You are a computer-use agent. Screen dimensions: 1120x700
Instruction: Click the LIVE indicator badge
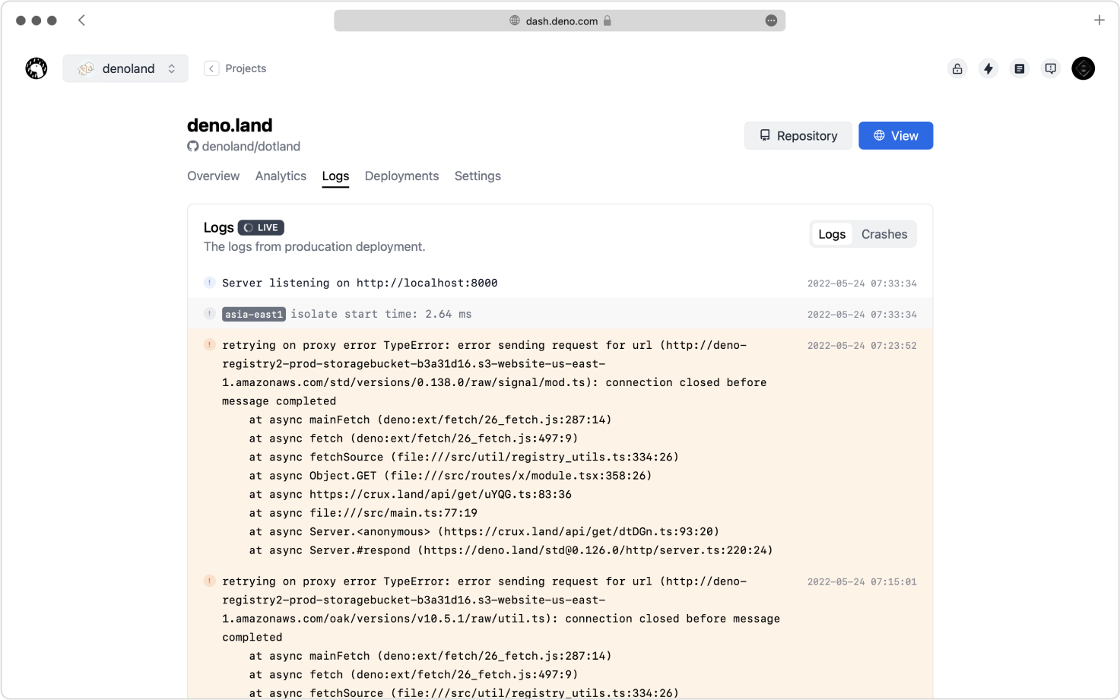(261, 227)
